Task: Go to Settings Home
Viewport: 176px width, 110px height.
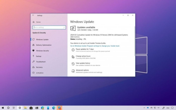Action: pos(38,22)
